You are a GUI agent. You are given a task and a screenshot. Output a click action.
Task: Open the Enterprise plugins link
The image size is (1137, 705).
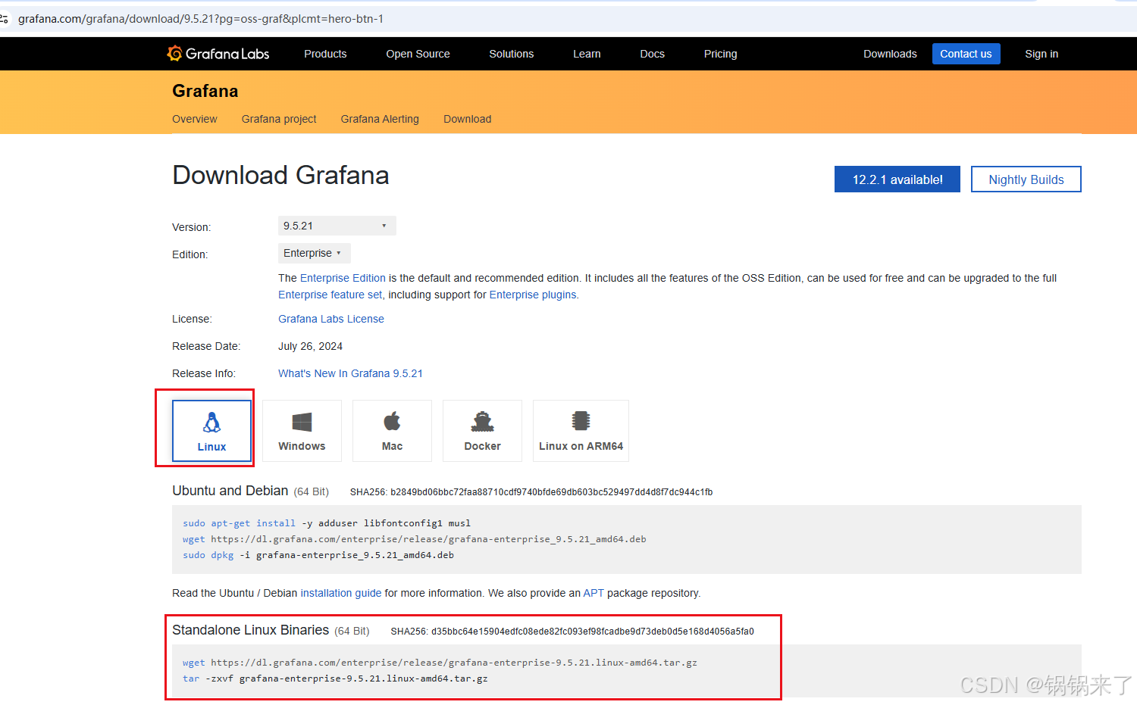[533, 295]
